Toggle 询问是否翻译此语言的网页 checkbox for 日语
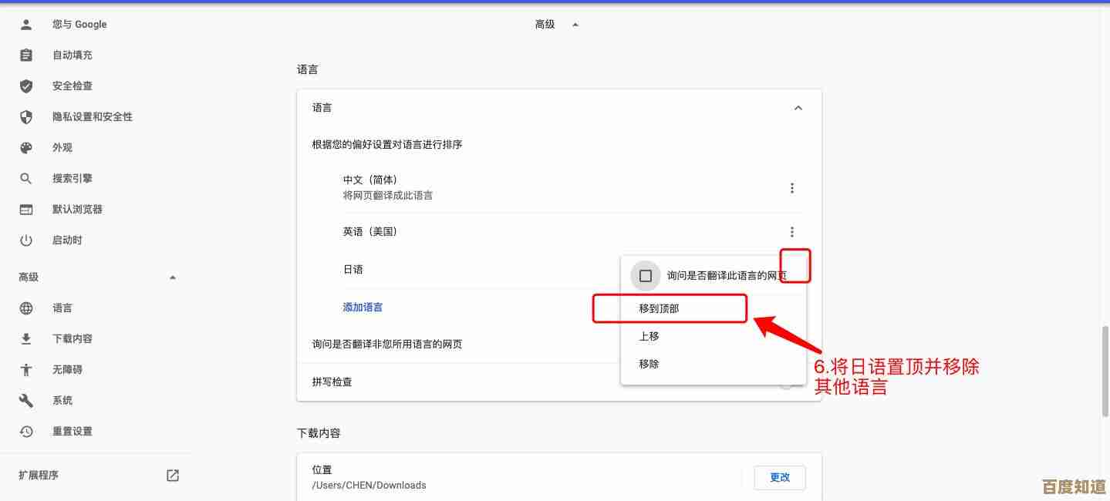Screen dimensions: 1110x501 click(x=646, y=275)
